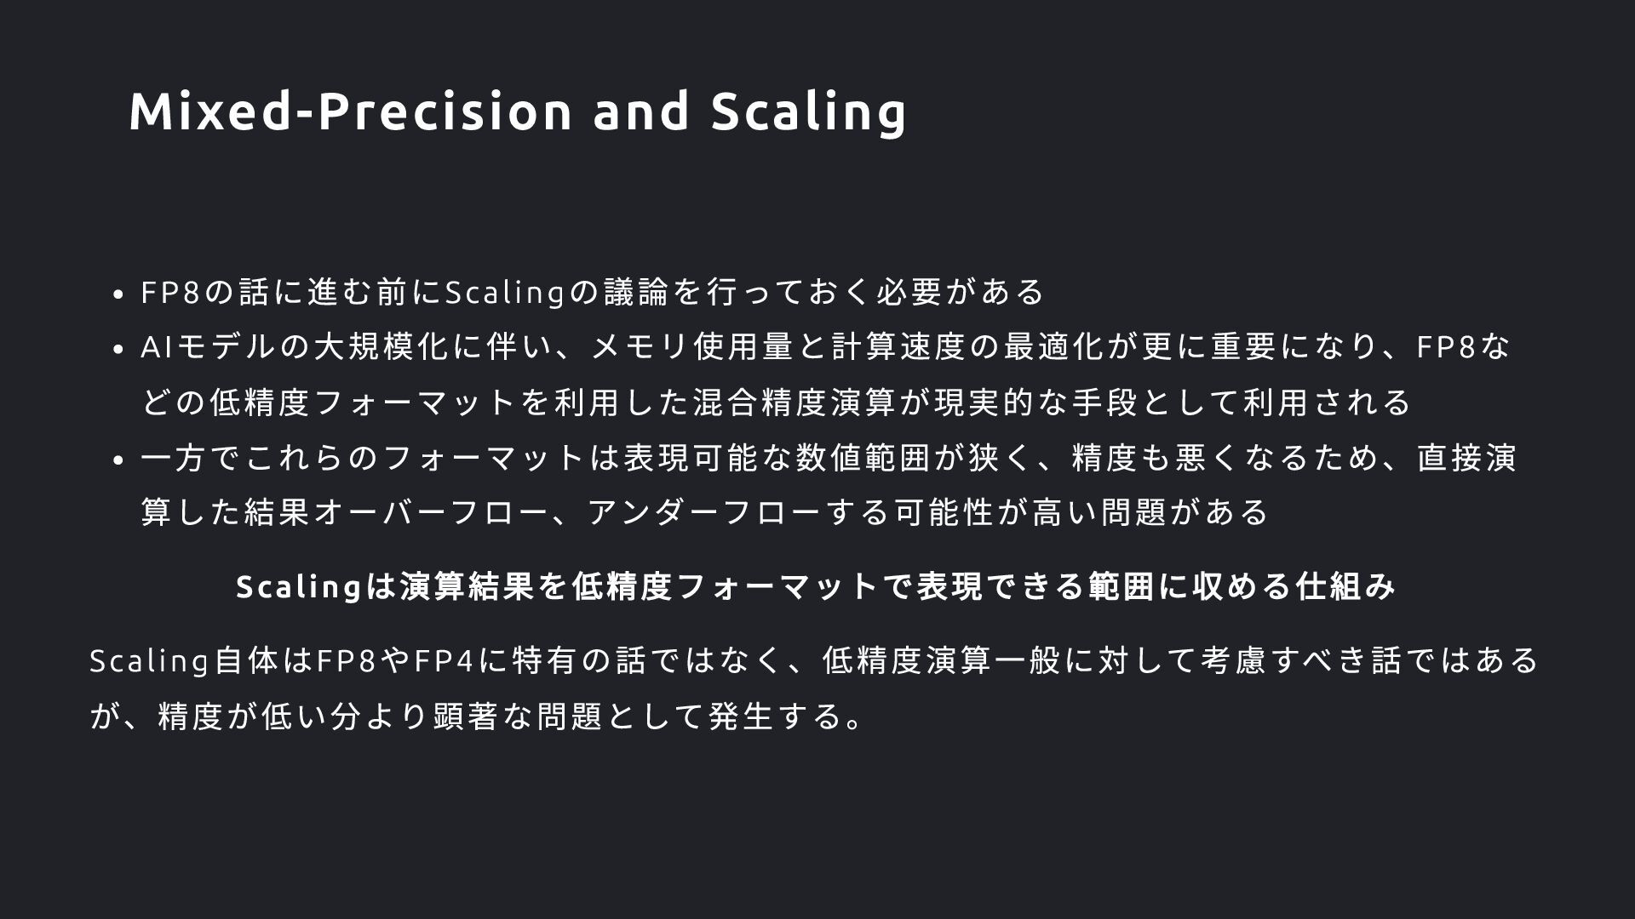The width and height of the screenshot is (1635, 919).
Task: Click the last line ending 発生する。
Action: (478, 716)
